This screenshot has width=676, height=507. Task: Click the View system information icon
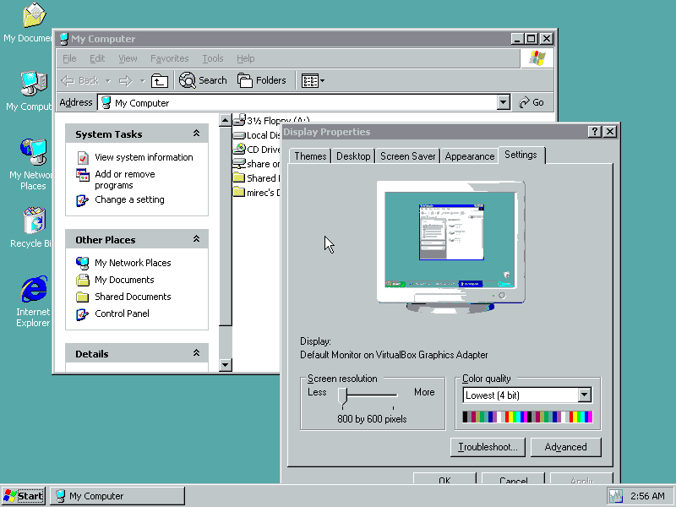tap(83, 158)
